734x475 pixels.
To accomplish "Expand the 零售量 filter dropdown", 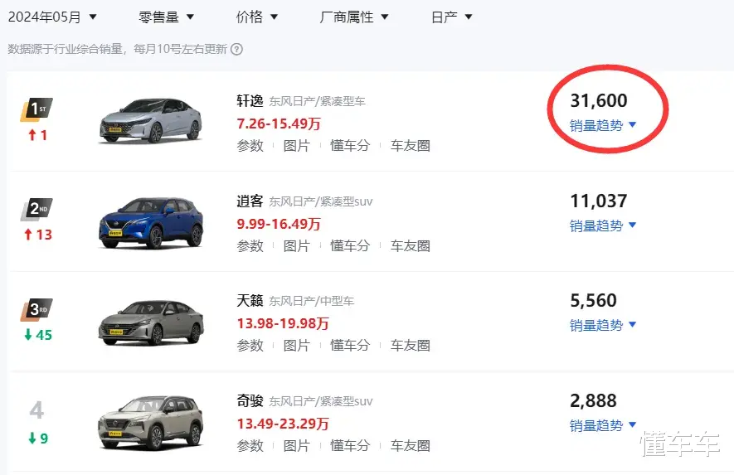I will (166, 17).
